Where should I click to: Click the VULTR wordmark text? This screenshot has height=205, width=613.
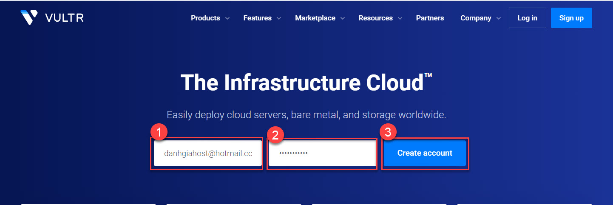tap(64, 18)
